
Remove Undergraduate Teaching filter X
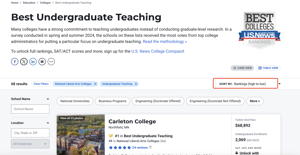coord(136,84)
